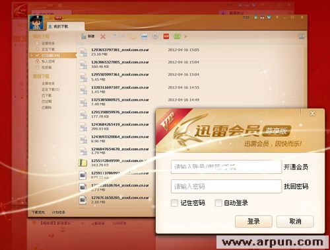Click the 新建 new task toolbar button

point(88,36)
